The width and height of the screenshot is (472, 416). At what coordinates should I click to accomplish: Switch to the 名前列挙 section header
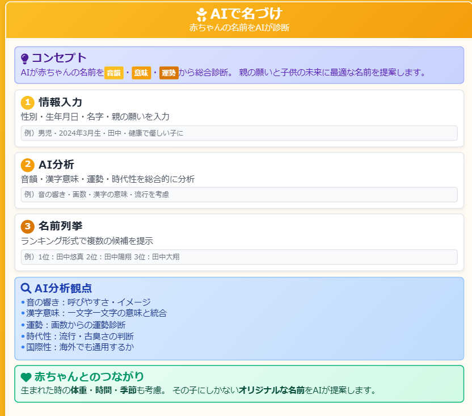61,225
